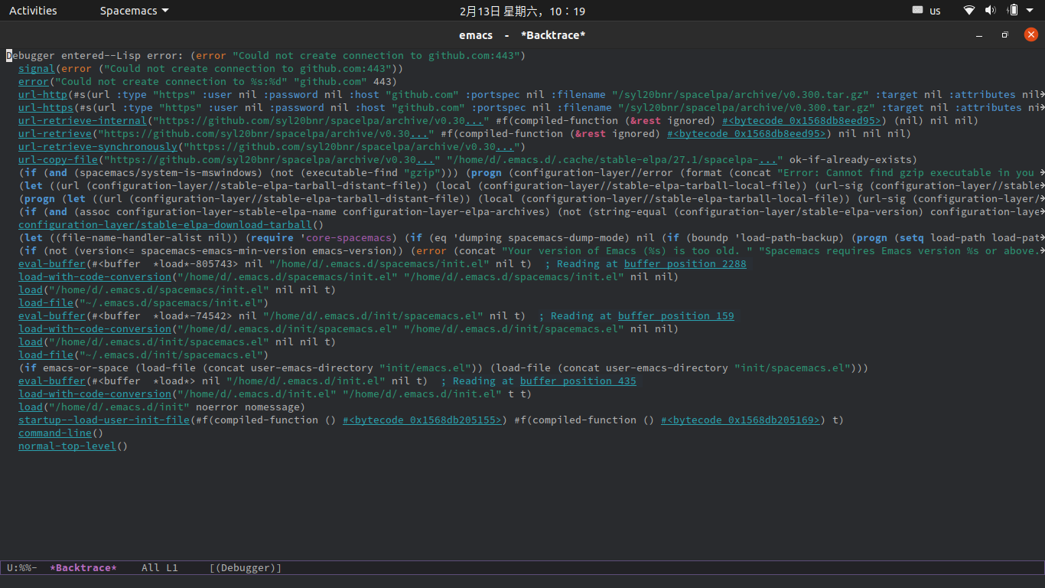The image size is (1045, 588).
Task: Click eval-buffer link for *load*-805743
Action: [52, 263]
